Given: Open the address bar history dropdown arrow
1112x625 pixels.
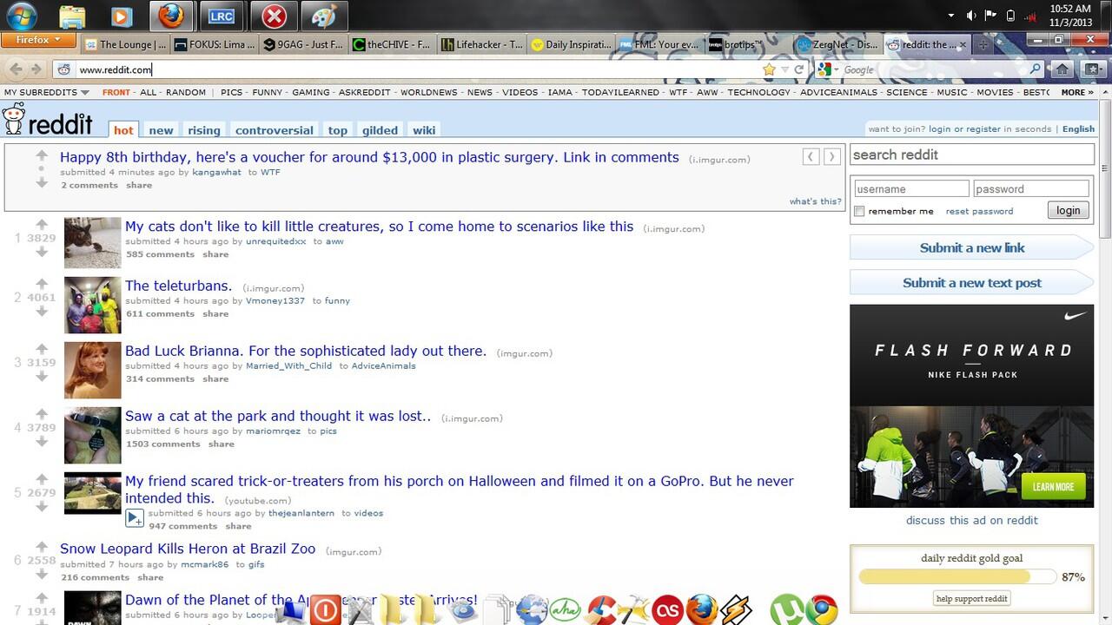Looking at the screenshot, I should 784,69.
